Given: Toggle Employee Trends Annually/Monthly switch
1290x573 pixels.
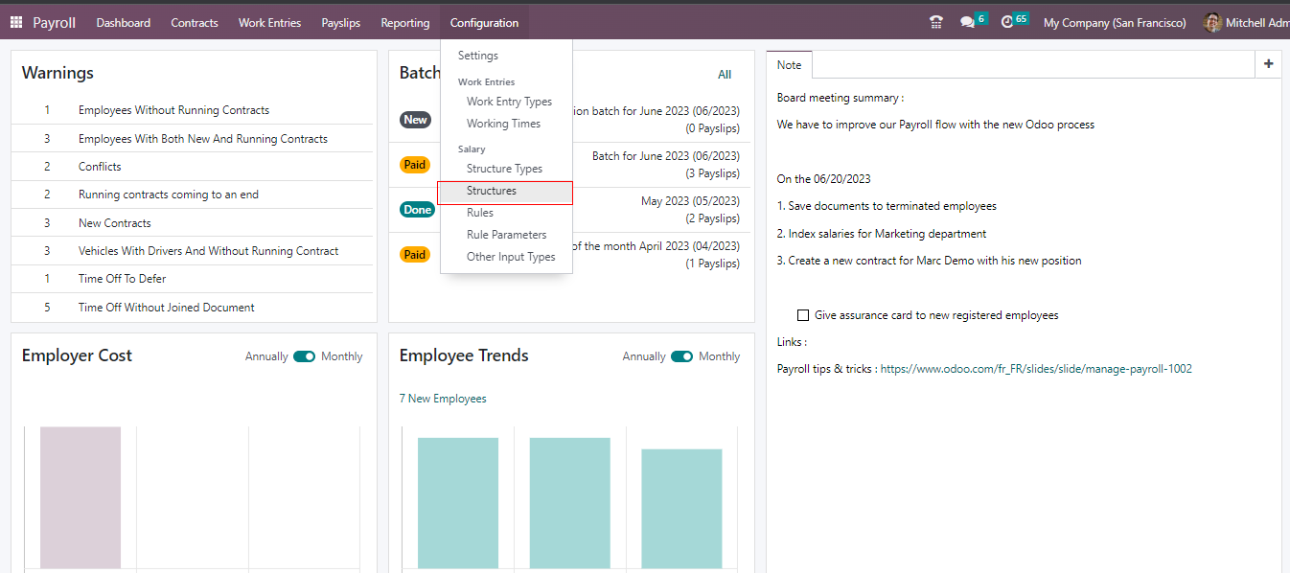Looking at the screenshot, I should click(x=681, y=356).
